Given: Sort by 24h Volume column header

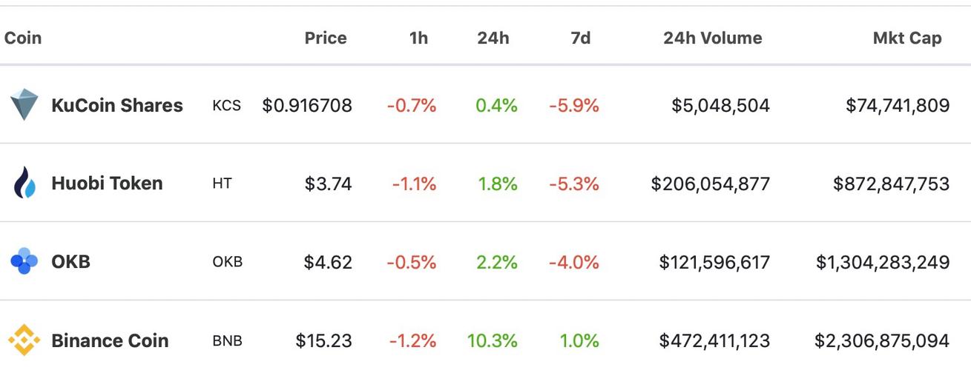Looking at the screenshot, I should pyautogui.click(x=713, y=38).
